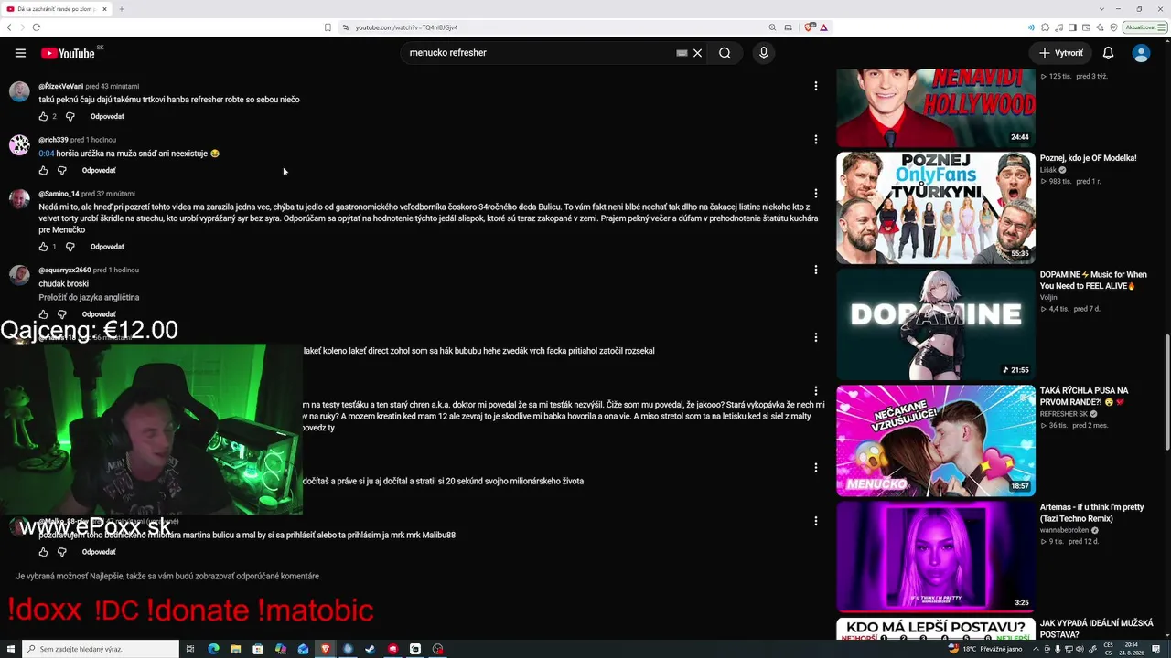The image size is (1171, 658).
Task: Open the browser zoom indicator icon
Action: (x=772, y=27)
